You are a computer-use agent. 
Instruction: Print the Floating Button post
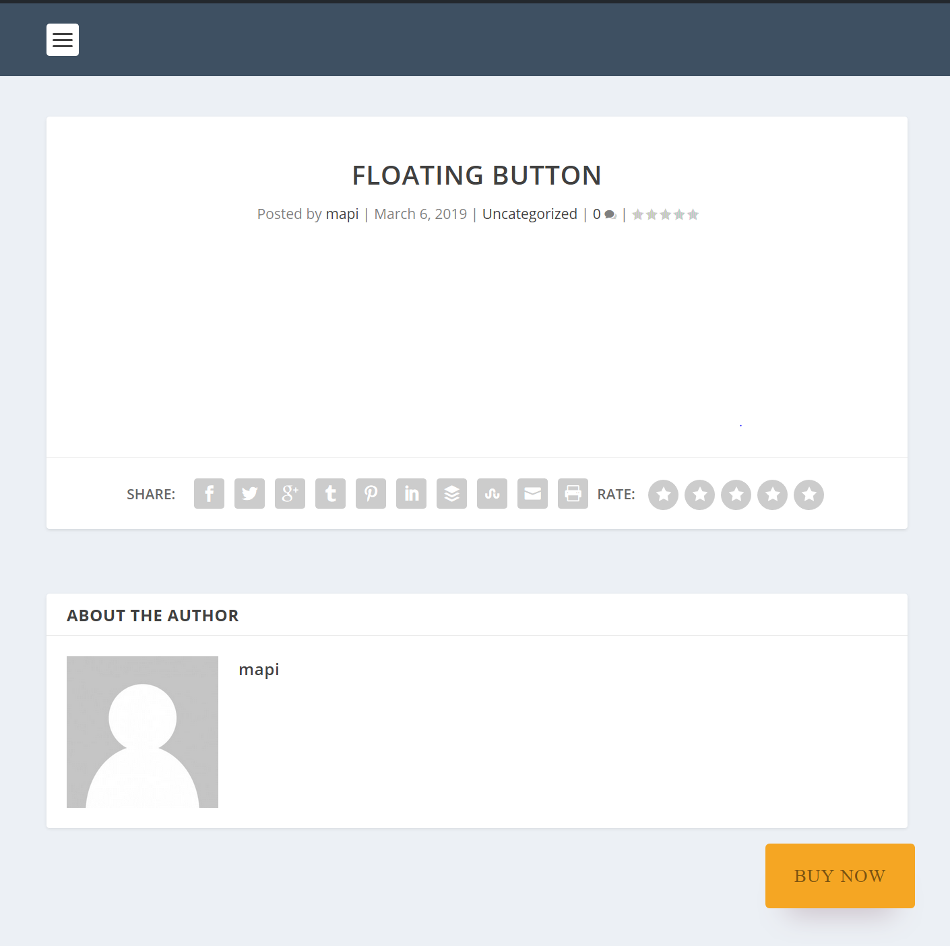(573, 493)
